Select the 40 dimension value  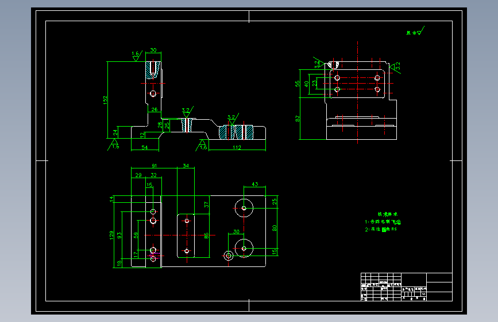(307, 84)
